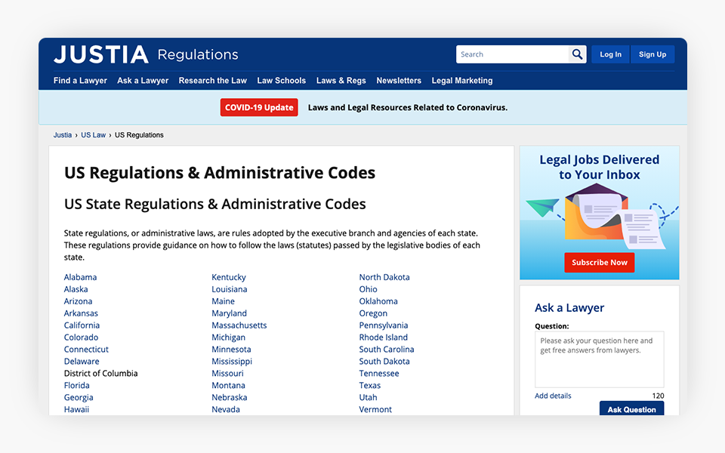Open the Texas regulations link
Screen dimensions: 725x453
(x=369, y=385)
